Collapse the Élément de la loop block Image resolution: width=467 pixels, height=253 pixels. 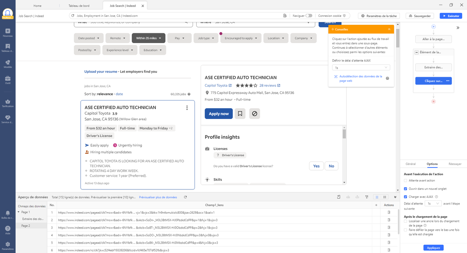417,52
